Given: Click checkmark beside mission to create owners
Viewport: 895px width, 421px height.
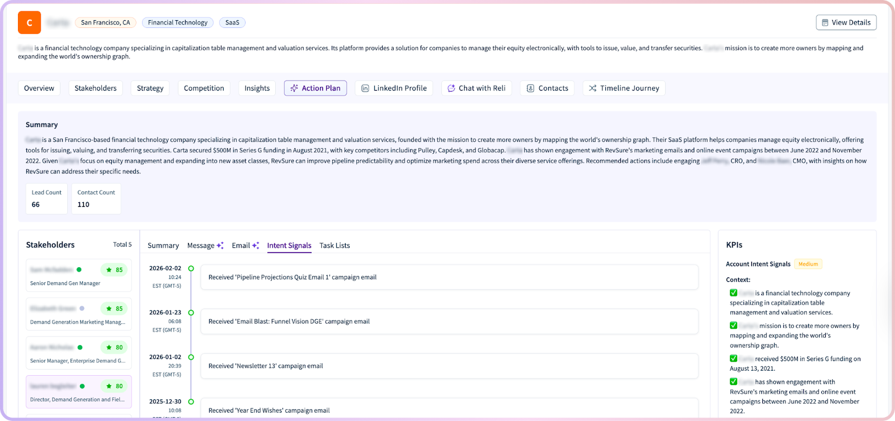Looking at the screenshot, I should 733,325.
